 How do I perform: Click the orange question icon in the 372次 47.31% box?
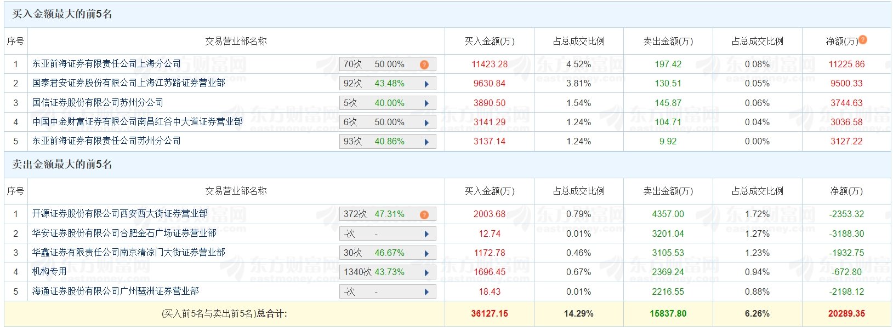[x=424, y=214]
